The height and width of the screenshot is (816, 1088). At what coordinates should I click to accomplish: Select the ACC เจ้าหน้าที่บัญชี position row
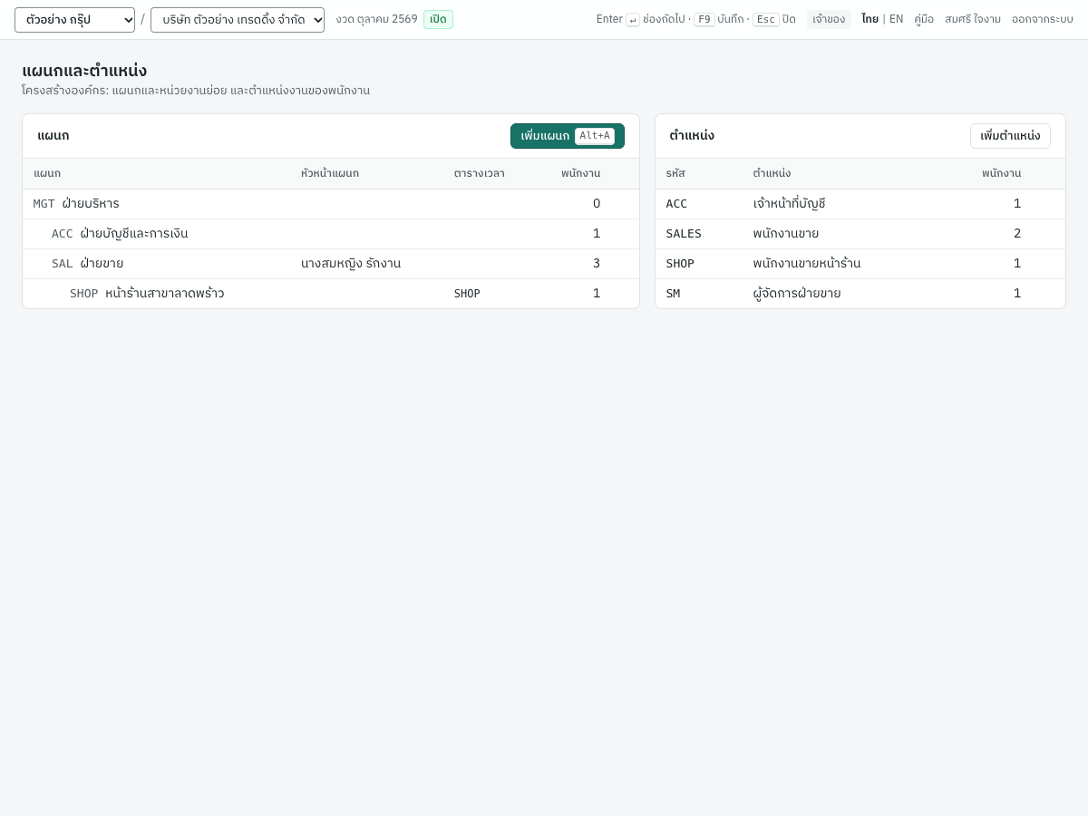[x=860, y=204]
